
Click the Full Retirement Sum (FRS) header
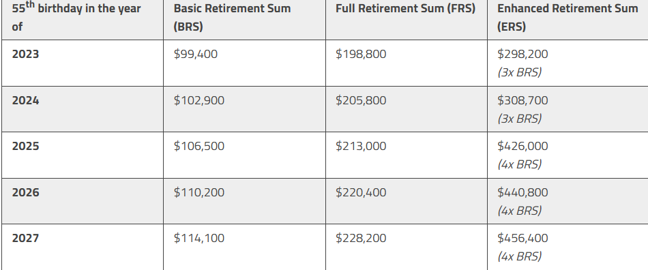[405, 9]
